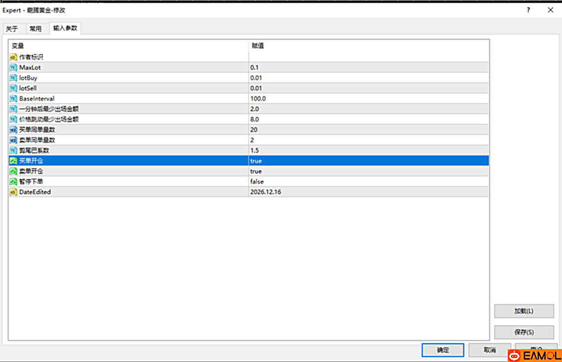Click the 取消 button

(x=489, y=350)
